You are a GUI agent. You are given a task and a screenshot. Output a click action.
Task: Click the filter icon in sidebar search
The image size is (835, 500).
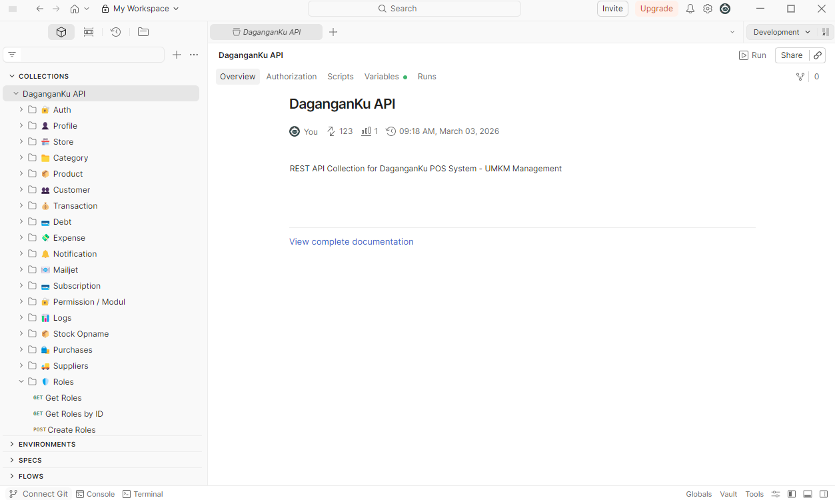pyautogui.click(x=12, y=55)
